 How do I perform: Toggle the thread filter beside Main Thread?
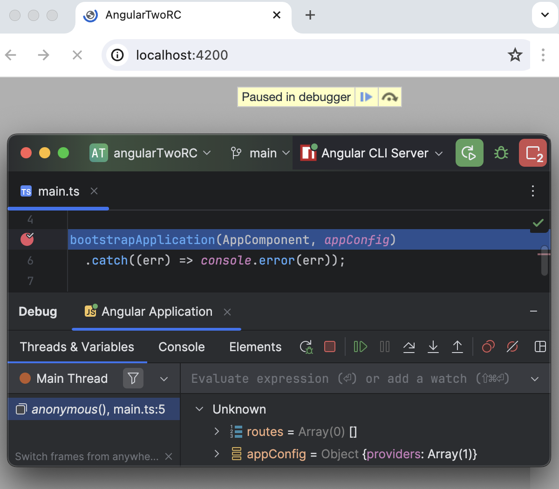[x=133, y=378]
